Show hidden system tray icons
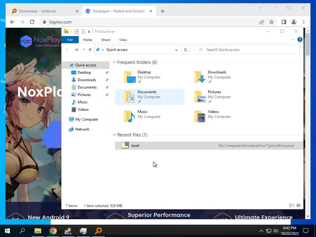 [261, 231]
